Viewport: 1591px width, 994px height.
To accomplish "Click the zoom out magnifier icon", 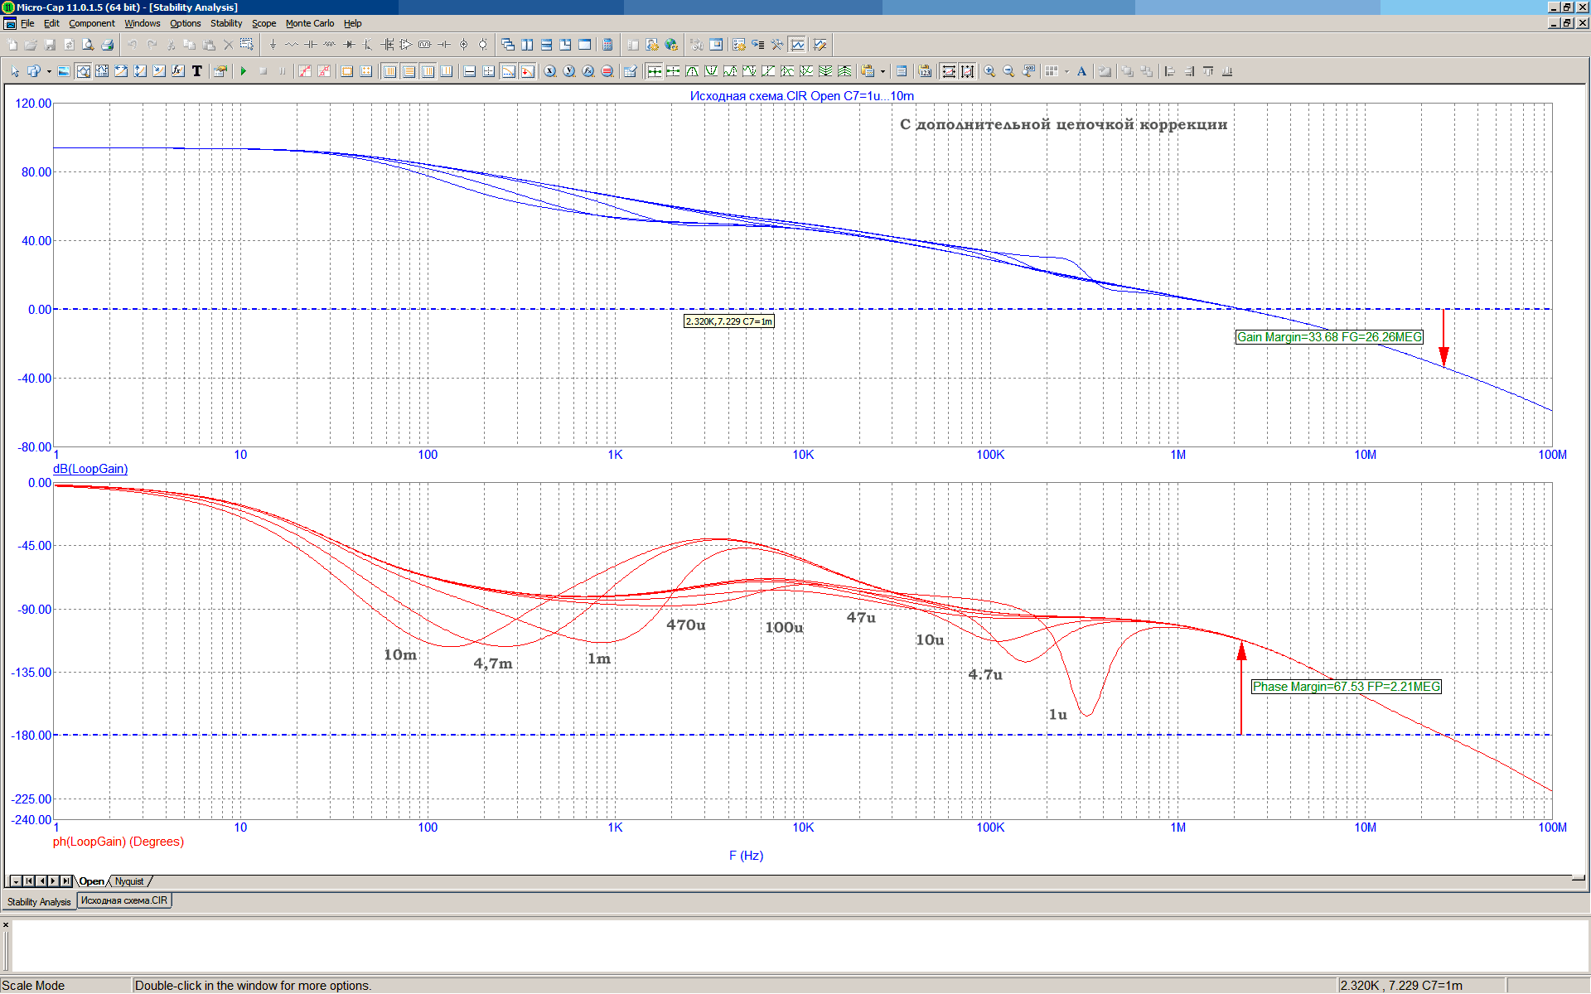I will pyautogui.click(x=1008, y=71).
